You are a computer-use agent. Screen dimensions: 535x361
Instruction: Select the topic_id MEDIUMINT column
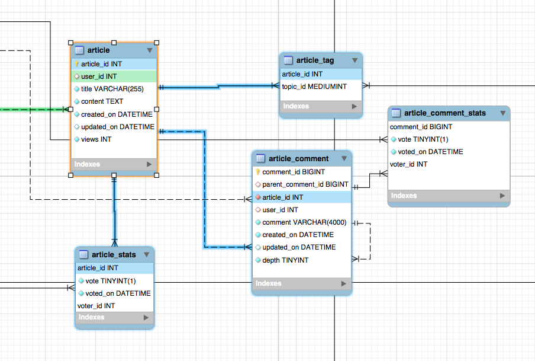(x=321, y=87)
